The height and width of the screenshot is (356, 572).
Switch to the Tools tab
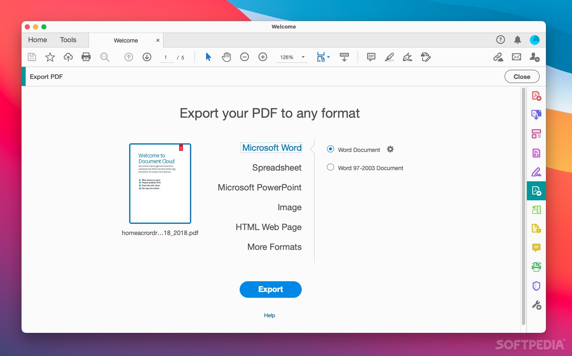(68, 40)
